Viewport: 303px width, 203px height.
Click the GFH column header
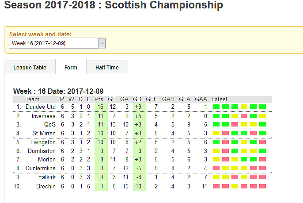tap(151, 99)
